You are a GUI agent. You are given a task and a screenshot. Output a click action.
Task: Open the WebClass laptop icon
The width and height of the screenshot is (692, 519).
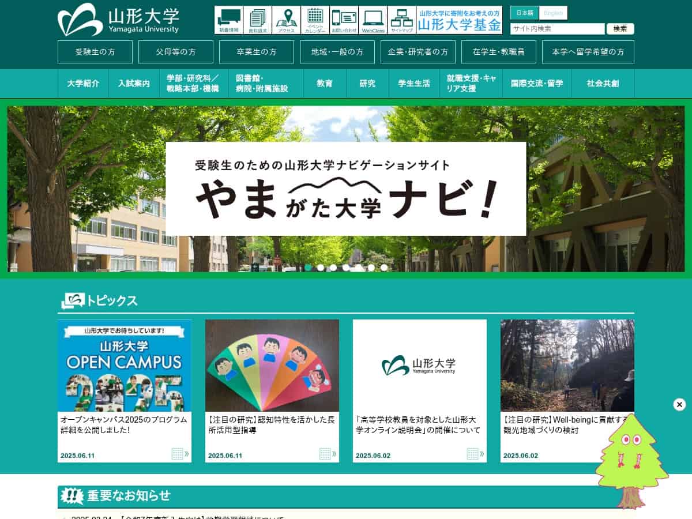pos(373,20)
